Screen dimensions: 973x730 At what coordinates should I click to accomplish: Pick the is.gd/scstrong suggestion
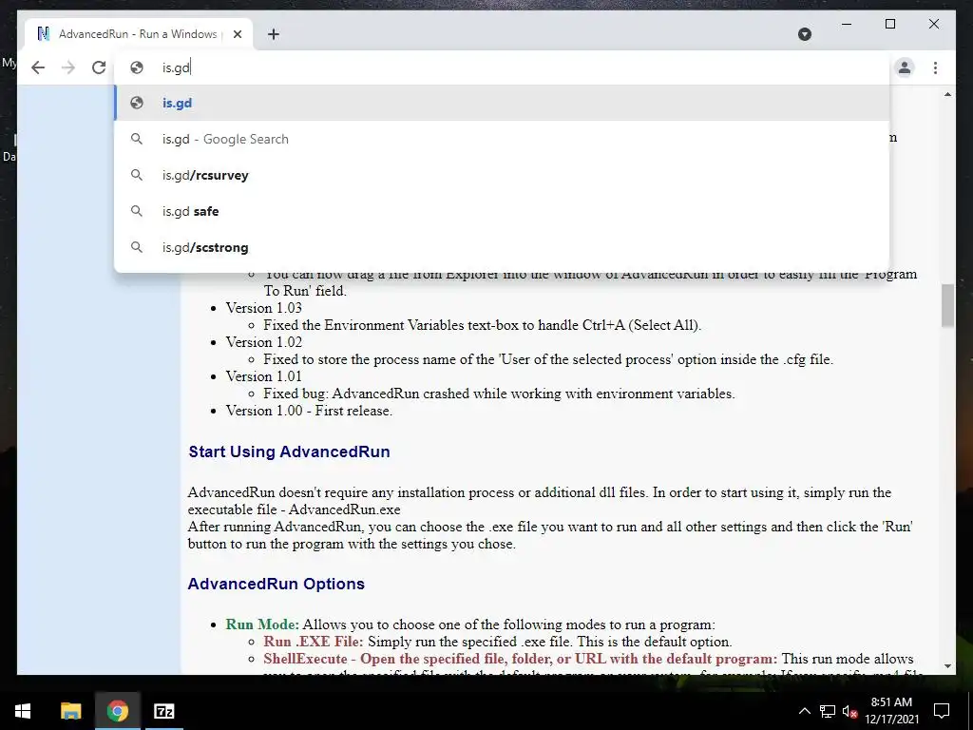point(502,247)
